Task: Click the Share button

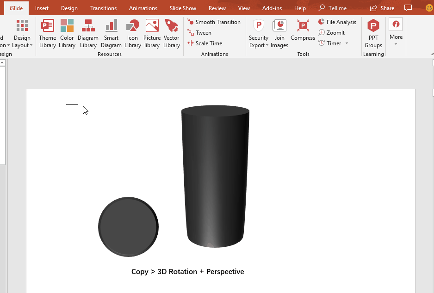Action: [x=382, y=8]
